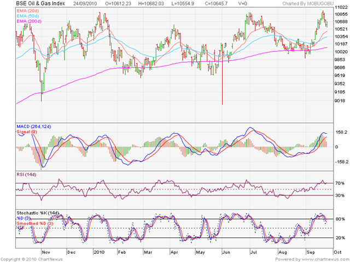
Task: Click the BSE Oil & Gas Index title
Action: click(x=40, y=3)
